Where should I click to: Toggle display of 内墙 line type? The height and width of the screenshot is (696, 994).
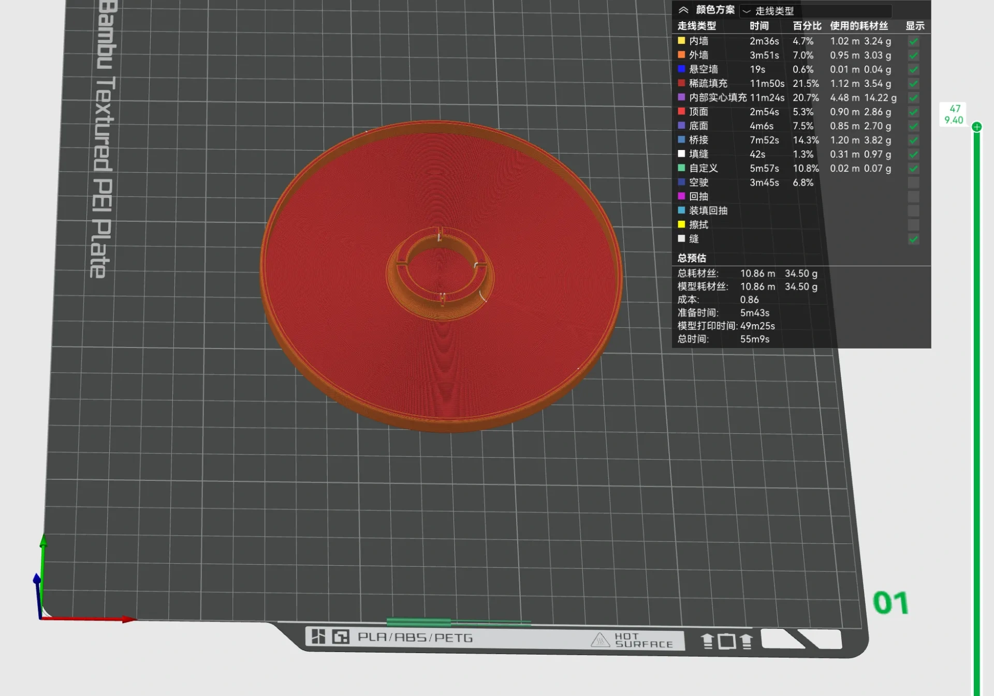coord(914,41)
